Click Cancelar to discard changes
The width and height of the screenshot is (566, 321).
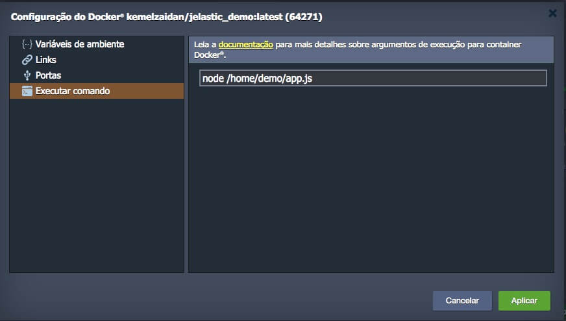click(462, 300)
